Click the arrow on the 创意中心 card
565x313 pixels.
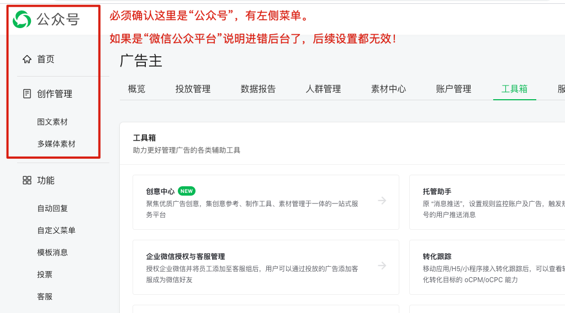(x=382, y=201)
